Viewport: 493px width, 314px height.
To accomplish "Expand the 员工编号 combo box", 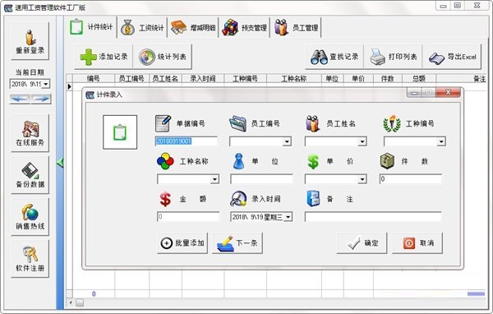I will click(x=287, y=141).
